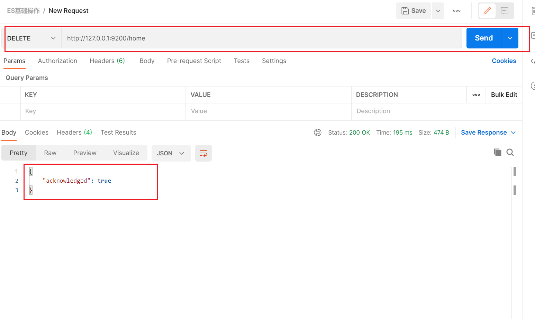Open the request Info panel on the right sidebar
The image size is (535, 319).
coord(533,86)
